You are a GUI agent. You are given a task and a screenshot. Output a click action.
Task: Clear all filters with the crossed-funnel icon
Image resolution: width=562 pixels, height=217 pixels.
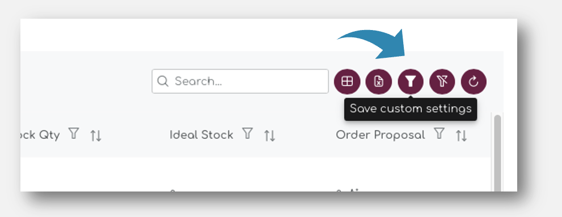pyautogui.click(x=442, y=82)
